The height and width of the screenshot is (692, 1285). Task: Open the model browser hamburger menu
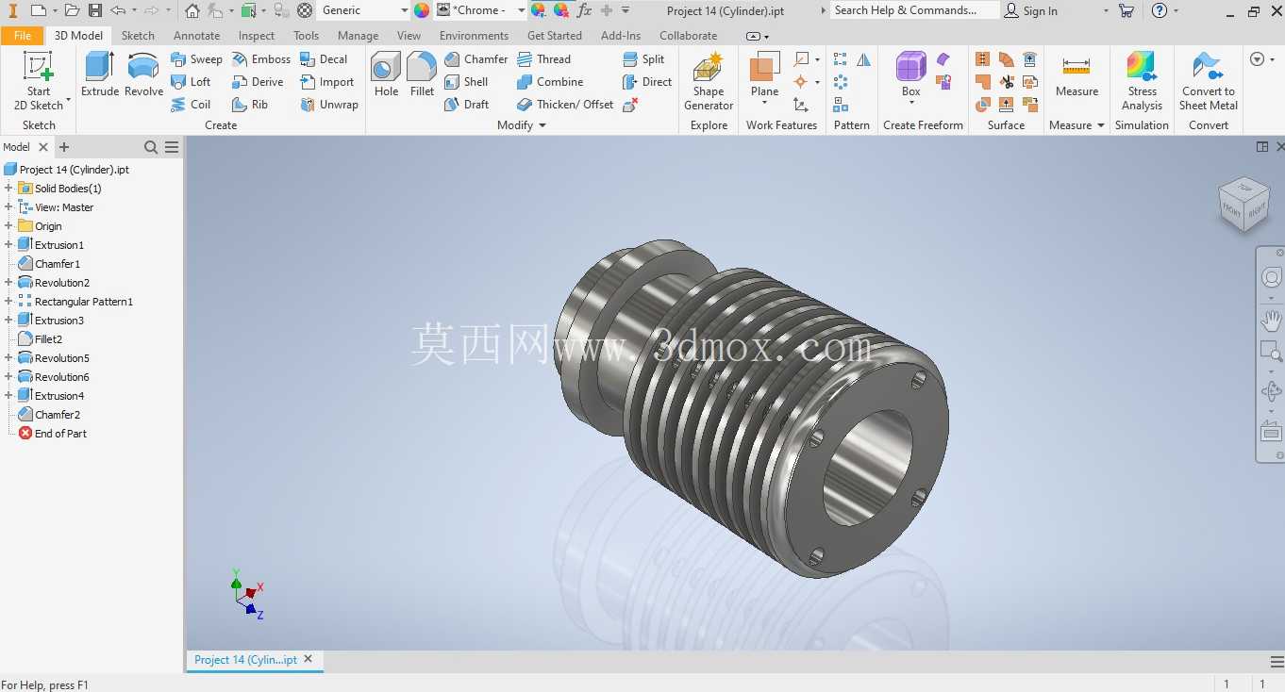click(x=172, y=147)
